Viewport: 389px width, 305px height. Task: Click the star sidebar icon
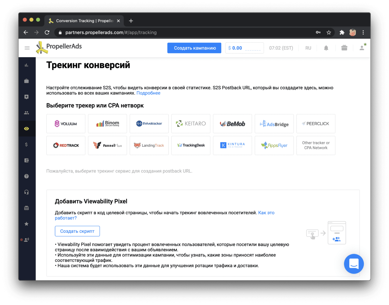click(26, 224)
